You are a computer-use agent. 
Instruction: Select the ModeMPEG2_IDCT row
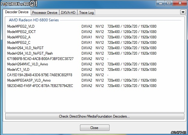click(x=82, y=32)
